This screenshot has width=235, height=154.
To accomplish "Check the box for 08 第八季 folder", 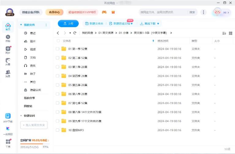I will [57, 112].
